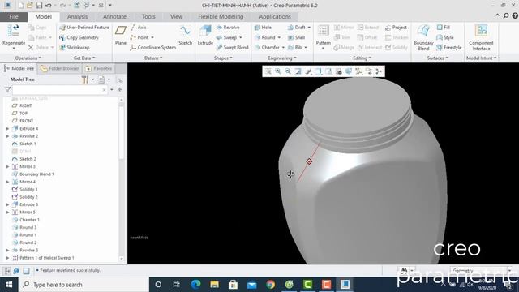This screenshot has width=519, height=292.
Task: Apply the Shell tool
Action: click(296, 38)
